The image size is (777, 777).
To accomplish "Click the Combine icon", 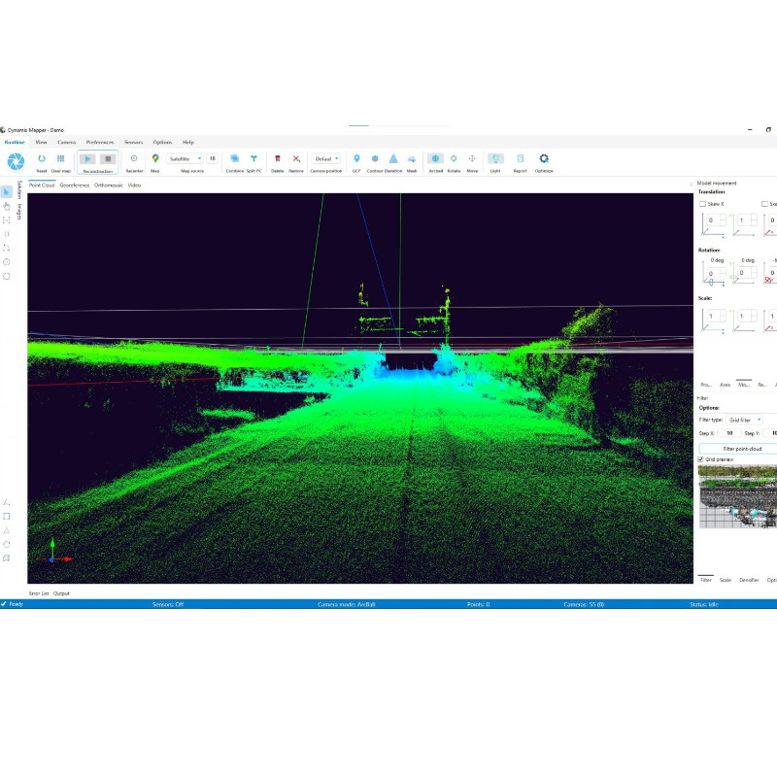I will pyautogui.click(x=235, y=158).
